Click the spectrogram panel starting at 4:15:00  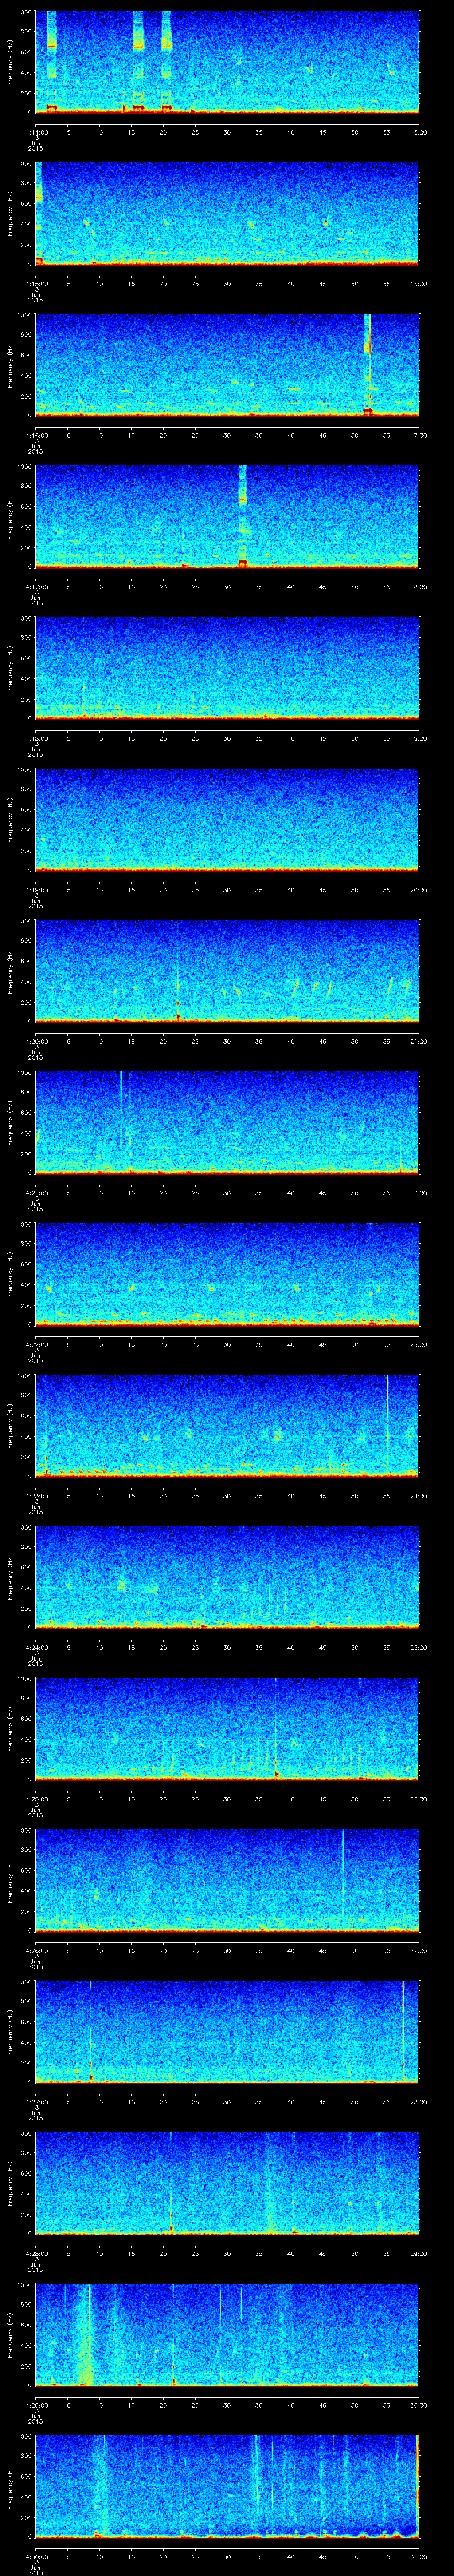click(x=227, y=213)
